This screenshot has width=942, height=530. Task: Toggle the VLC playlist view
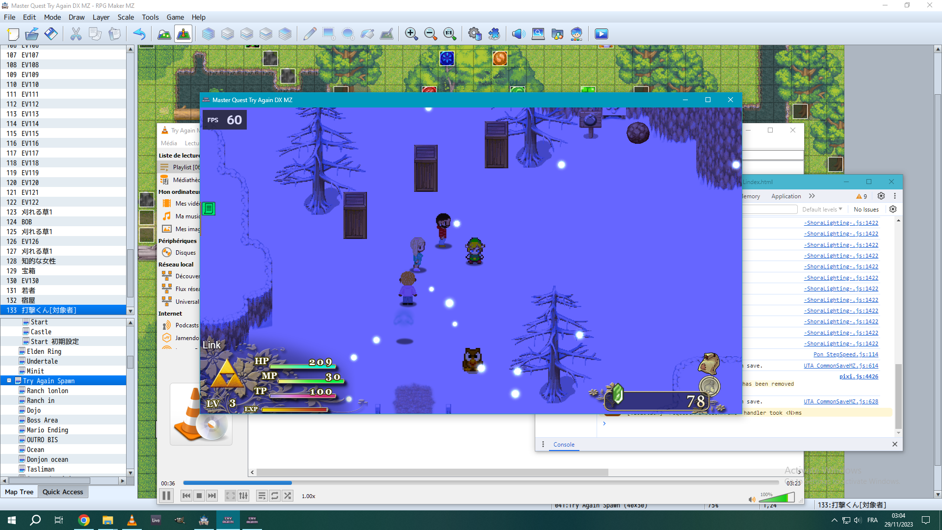(x=262, y=496)
